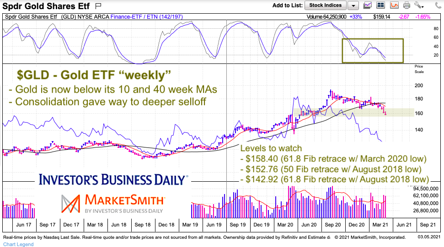The width and height of the screenshot is (444, 247).
Task: Click the Price Scale header label
Action: pos(419,69)
